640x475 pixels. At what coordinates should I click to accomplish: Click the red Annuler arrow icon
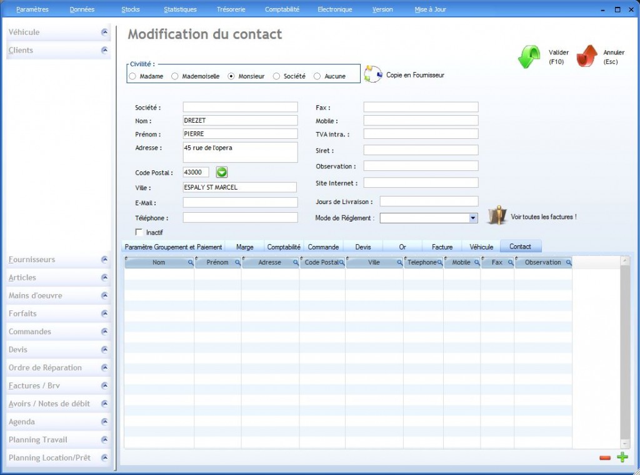coord(586,56)
